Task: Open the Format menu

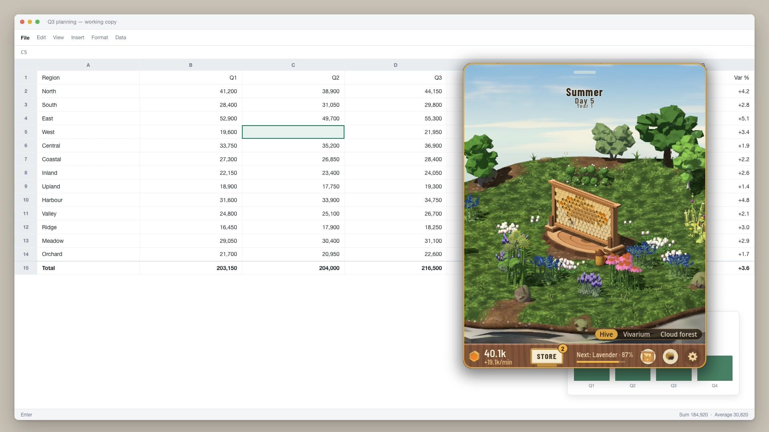Action: click(100, 38)
